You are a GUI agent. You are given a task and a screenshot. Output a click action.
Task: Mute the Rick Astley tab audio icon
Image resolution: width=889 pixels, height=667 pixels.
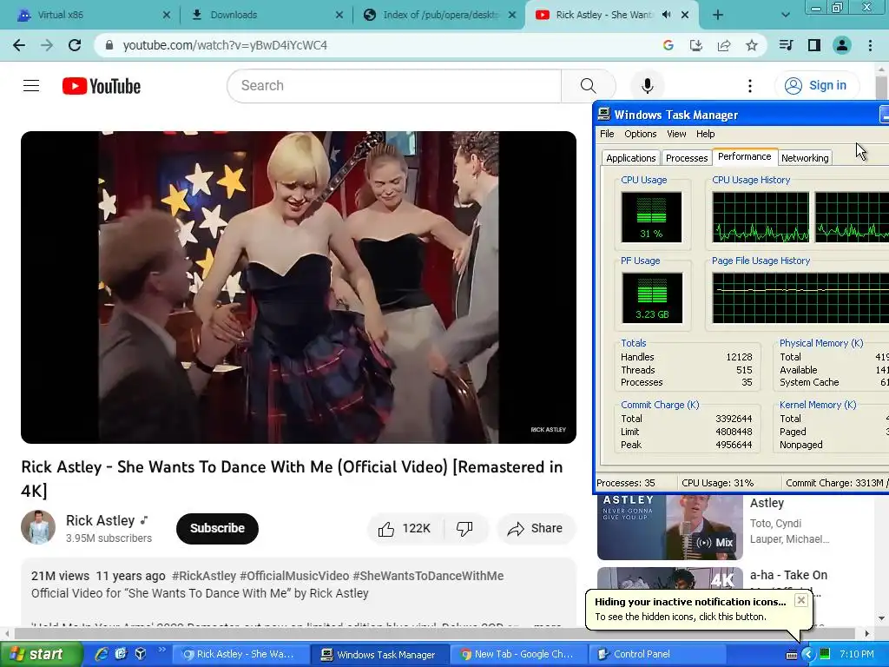tap(667, 15)
